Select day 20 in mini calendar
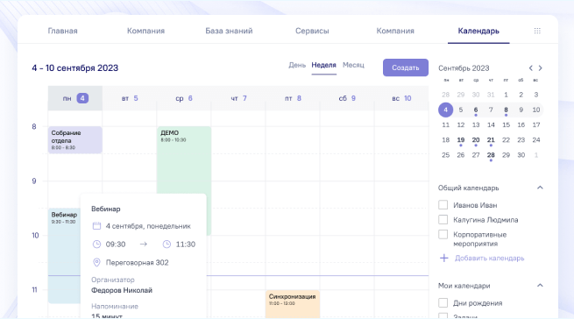 point(476,140)
